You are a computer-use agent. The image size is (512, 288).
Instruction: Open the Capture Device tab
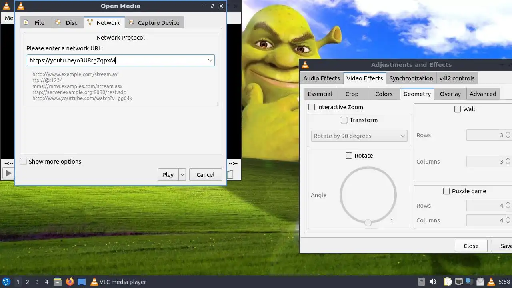155,22
